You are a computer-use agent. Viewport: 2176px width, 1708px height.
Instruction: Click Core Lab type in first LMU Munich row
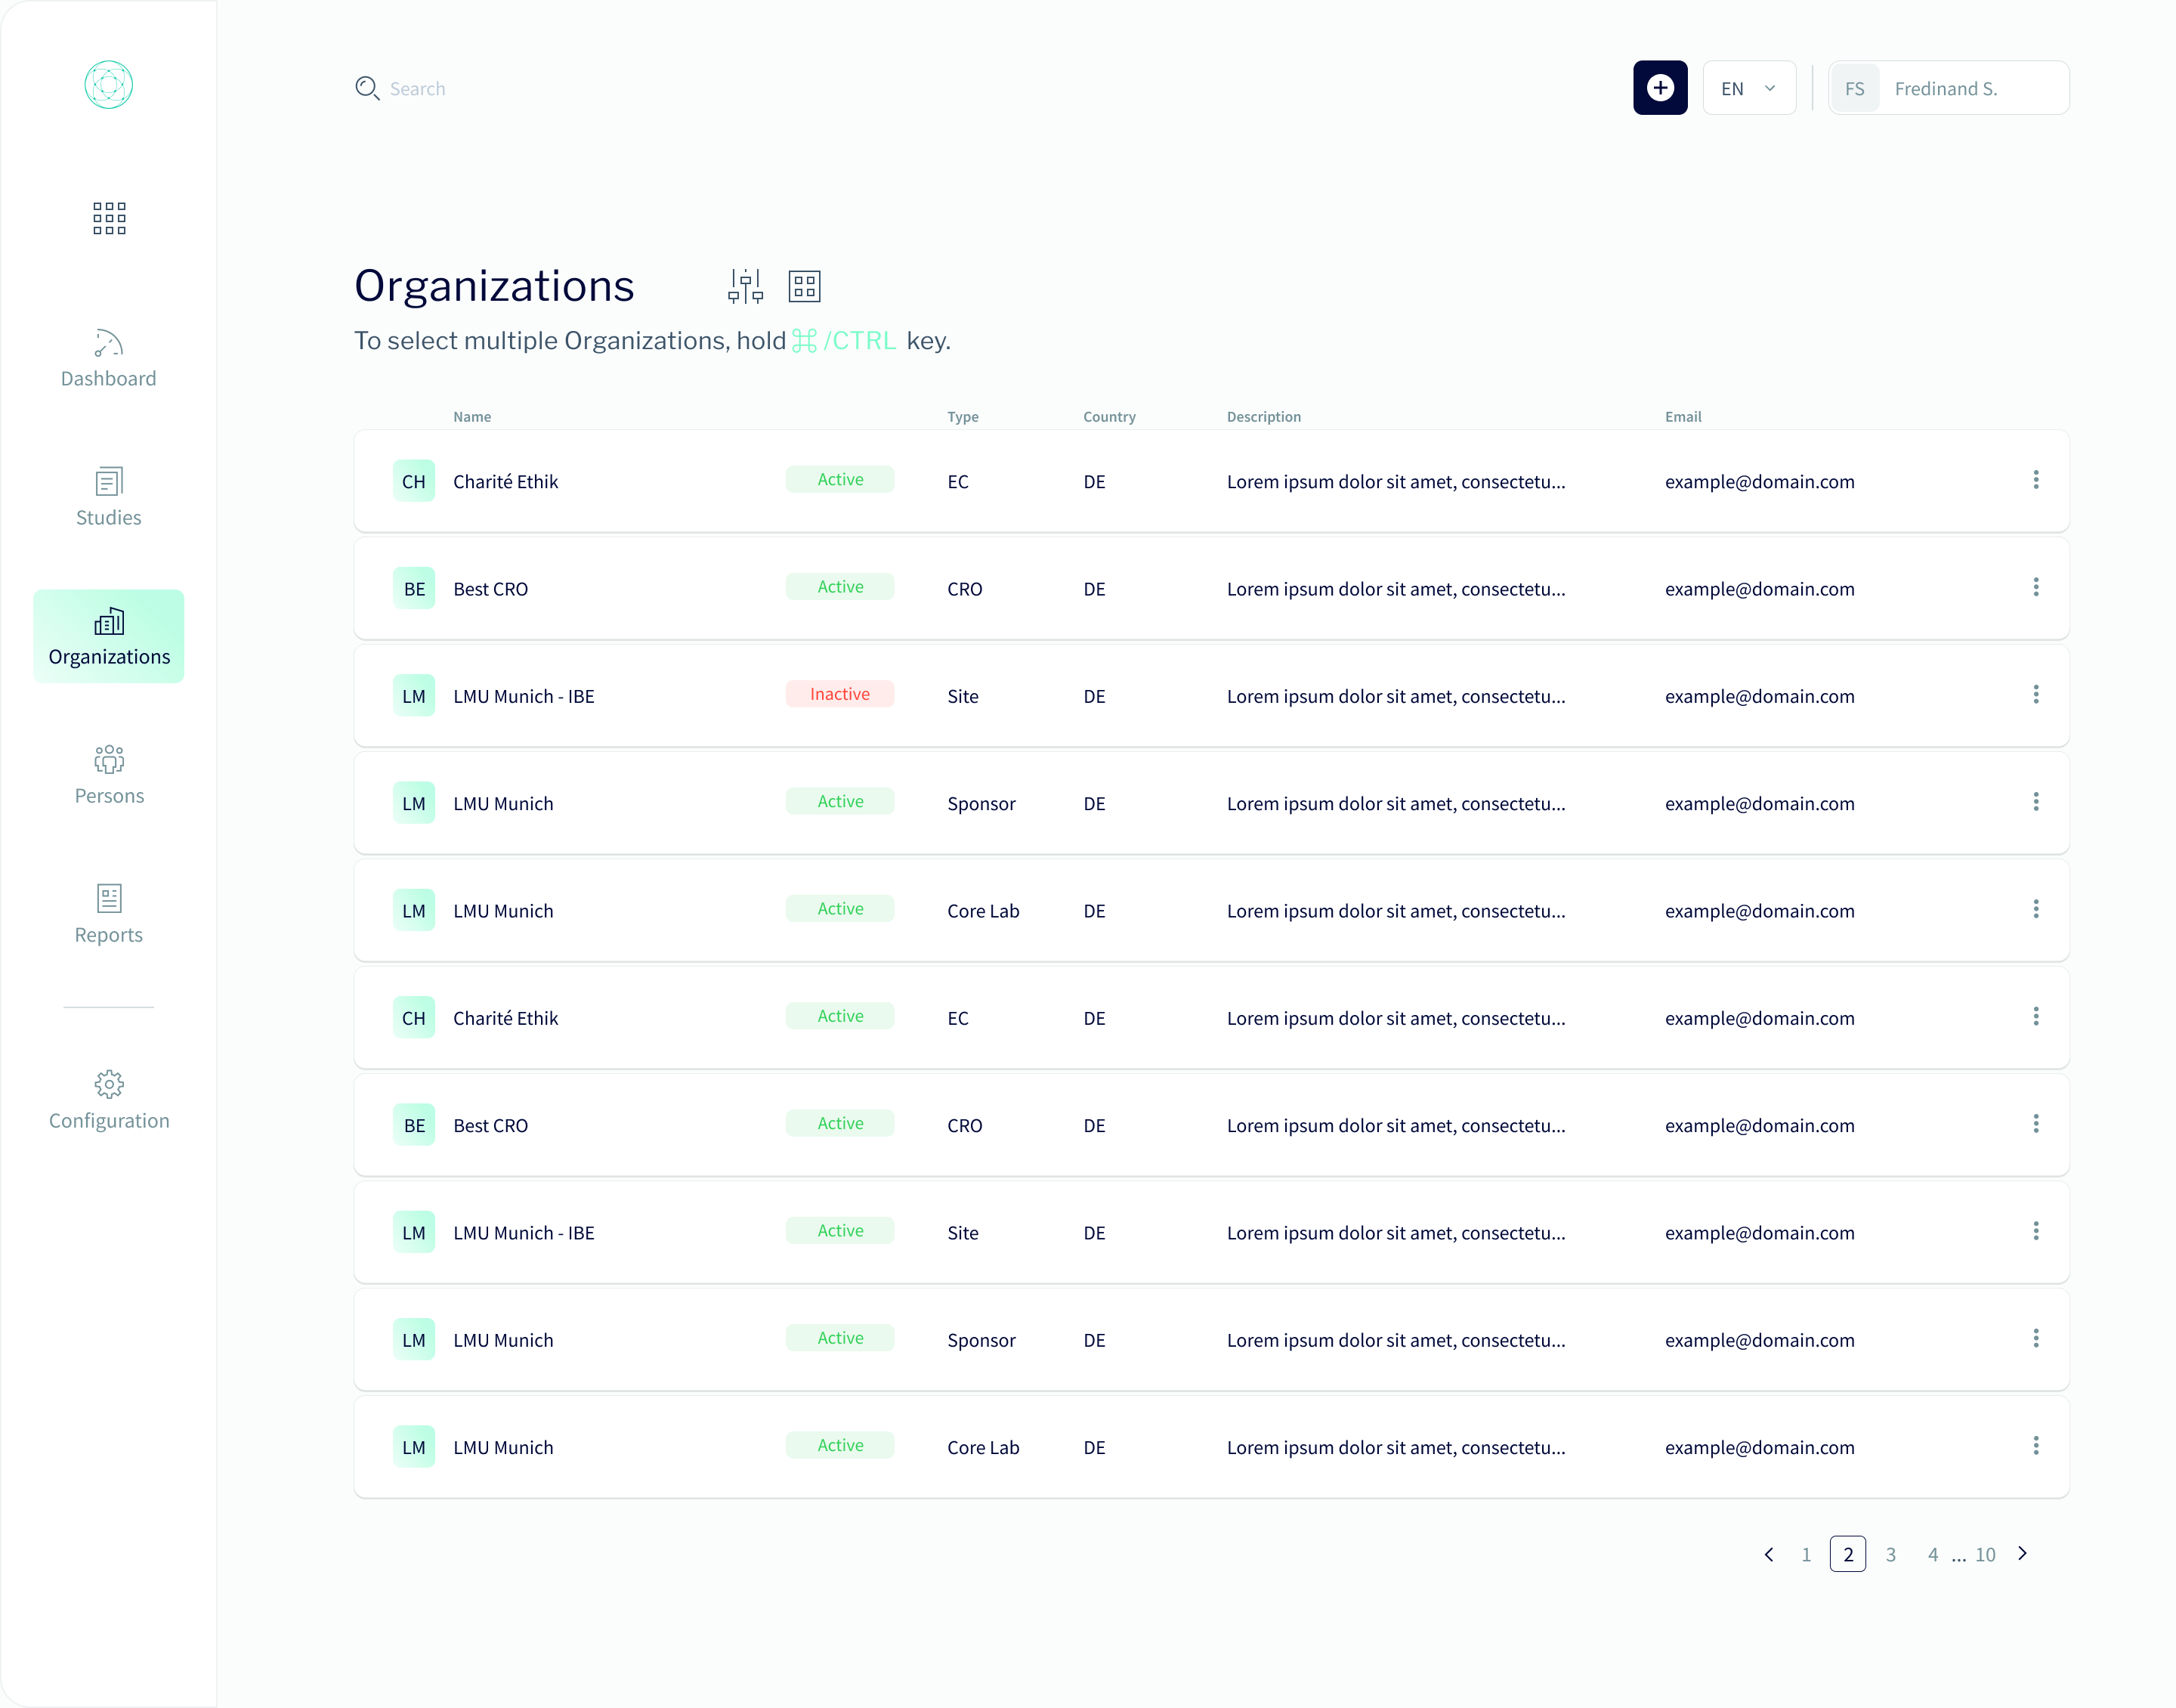pyautogui.click(x=984, y=911)
